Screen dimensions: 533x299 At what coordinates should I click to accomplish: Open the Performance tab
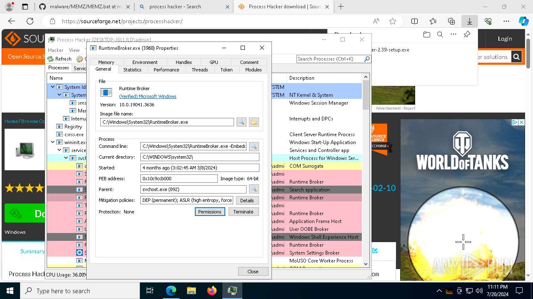[166, 70]
